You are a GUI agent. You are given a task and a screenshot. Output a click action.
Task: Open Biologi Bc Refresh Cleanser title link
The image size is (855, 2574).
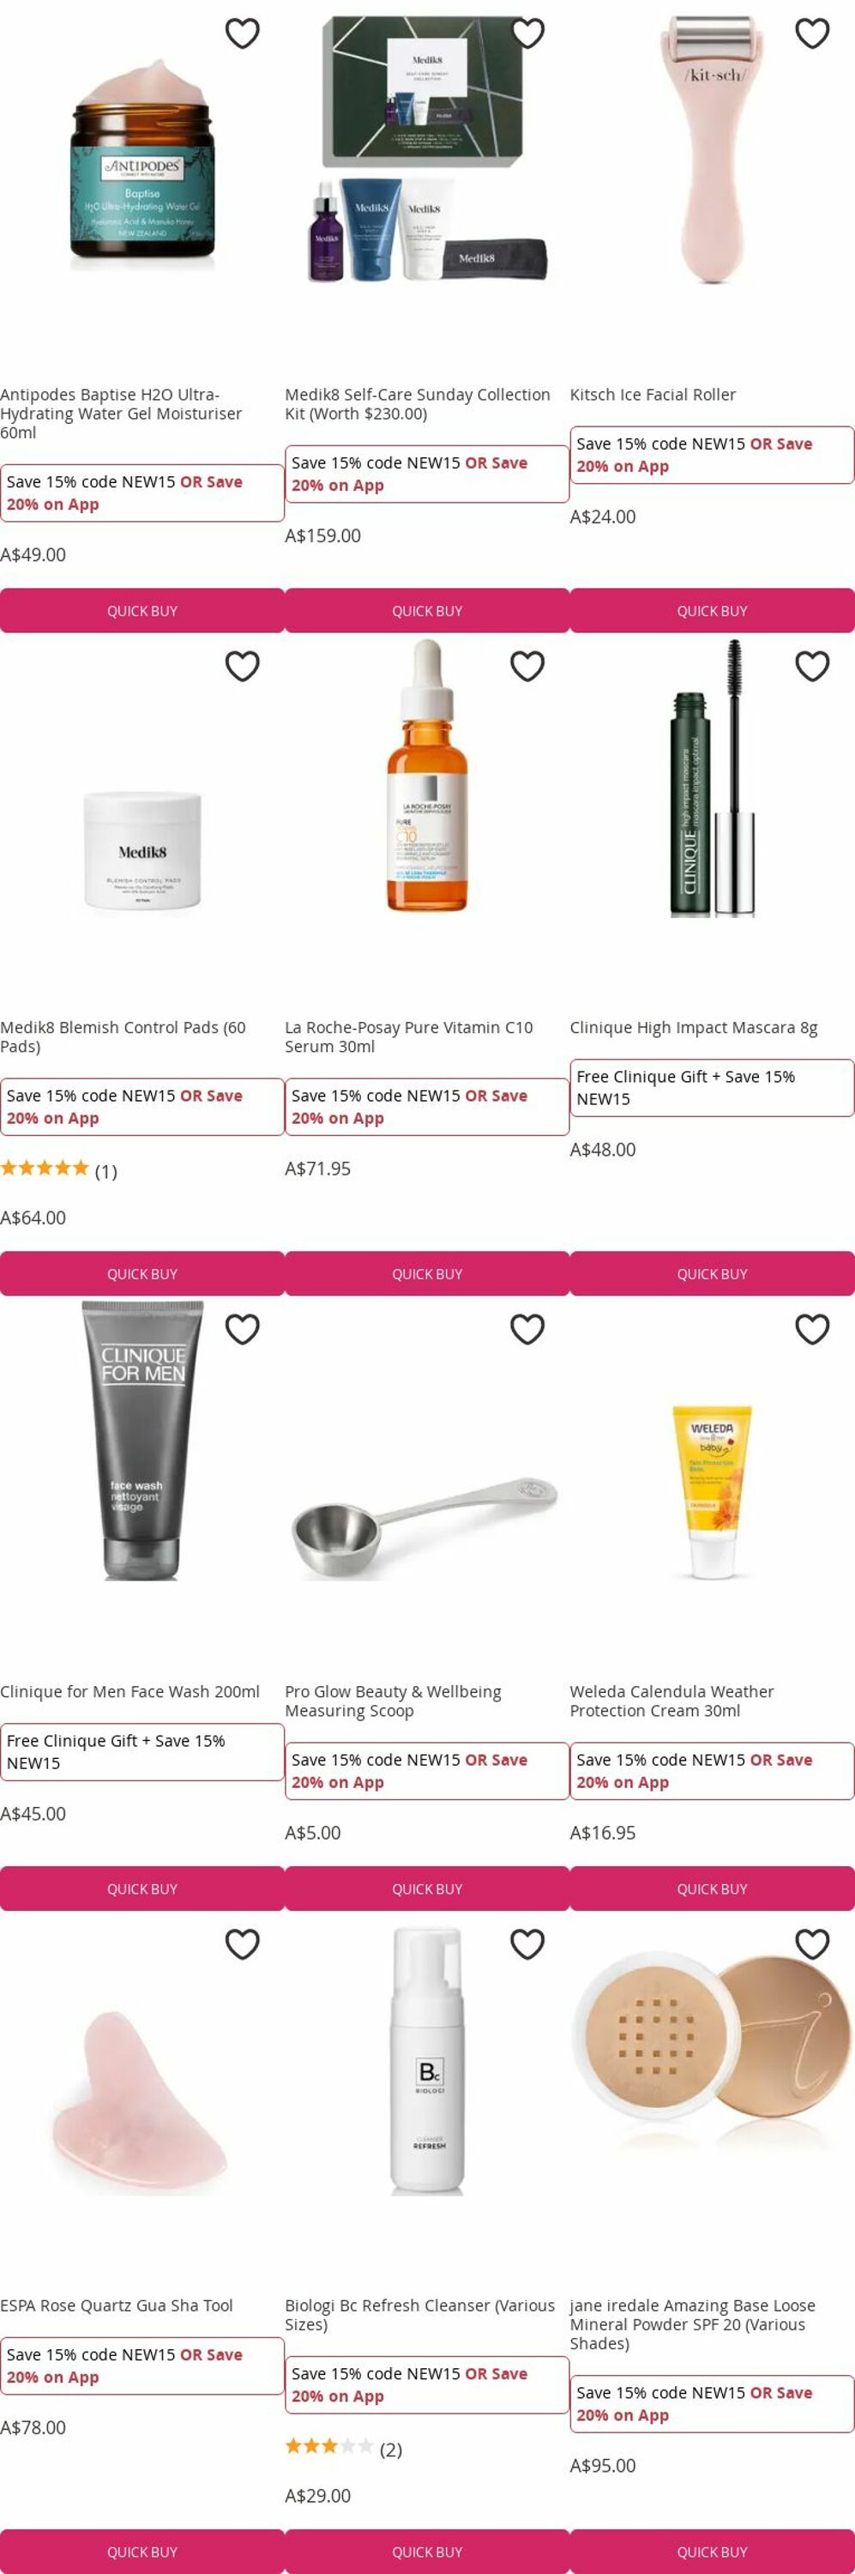(x=419, y=2314)
